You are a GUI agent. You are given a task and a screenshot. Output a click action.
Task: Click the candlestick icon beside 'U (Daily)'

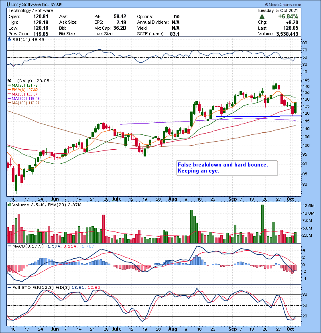coord(9,81)
